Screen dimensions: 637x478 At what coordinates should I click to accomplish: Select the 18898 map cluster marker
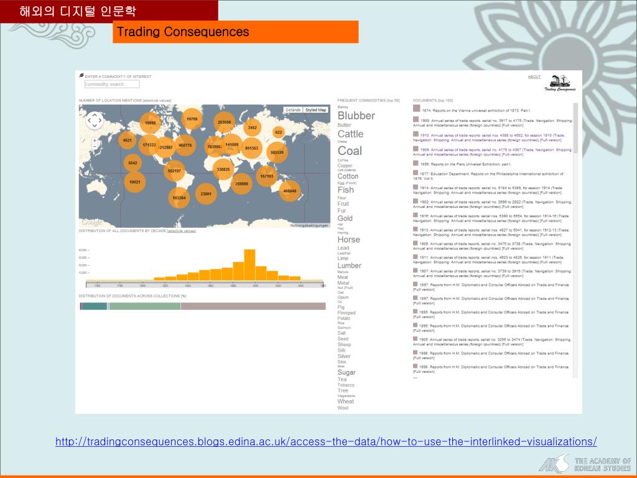151,123
